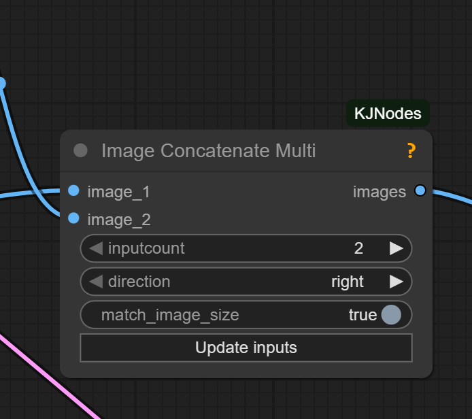Image resolution: width=472 pixels, height=419 pixels.
Task: Click the Update inputs button
Action: click(246, 348)
